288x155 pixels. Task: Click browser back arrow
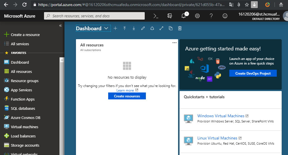6,5
